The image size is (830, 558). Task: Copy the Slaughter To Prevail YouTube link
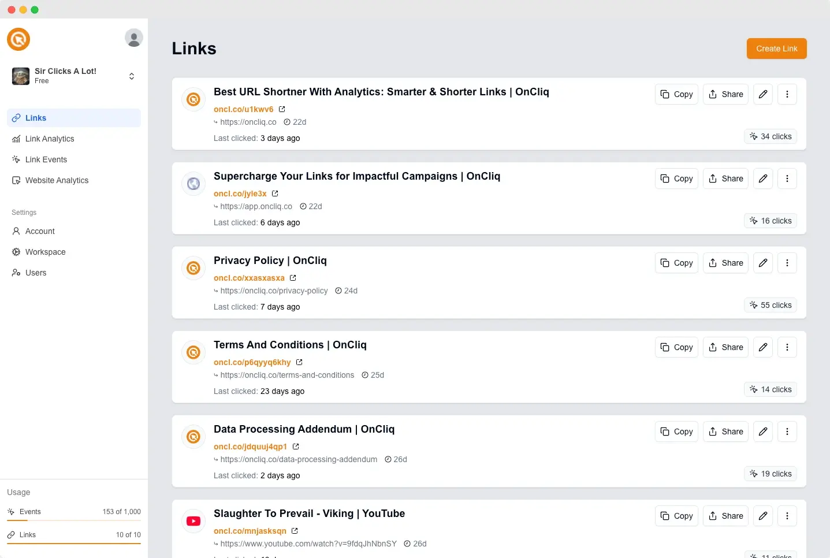pyautogui.click(x=676, y=516)
